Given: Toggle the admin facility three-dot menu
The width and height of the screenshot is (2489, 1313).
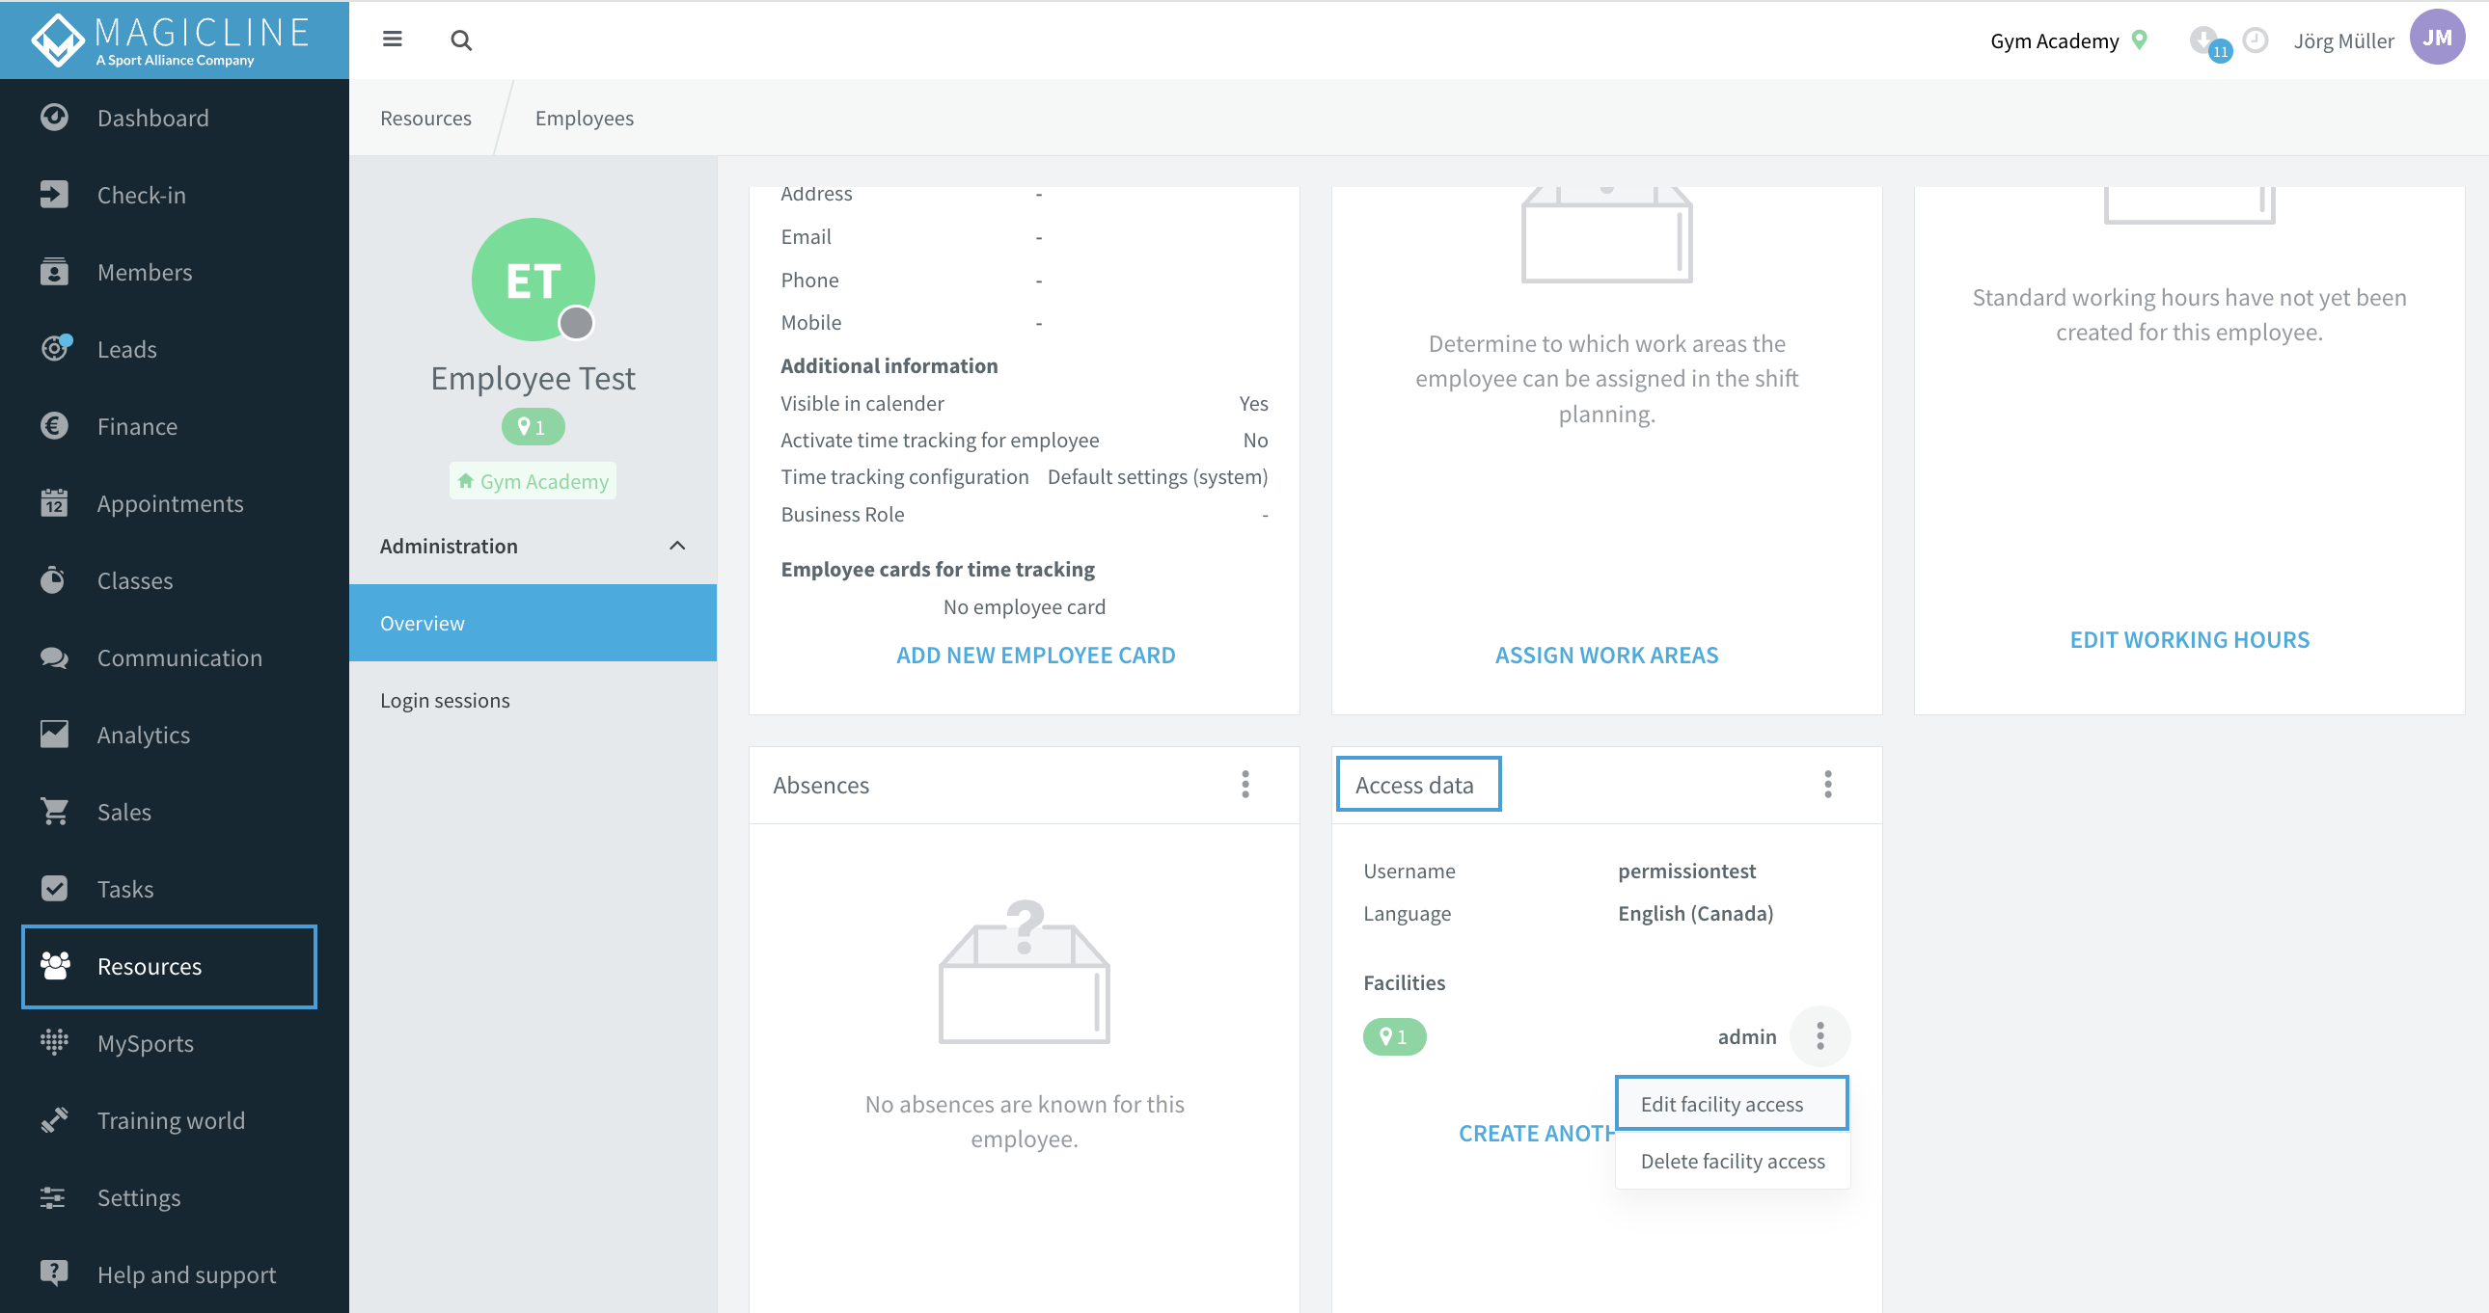Looking at the screenshot, I should pos(1820,1037).
